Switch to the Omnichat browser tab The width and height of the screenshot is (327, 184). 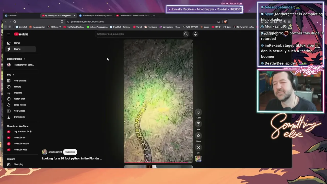click(12, 16)
